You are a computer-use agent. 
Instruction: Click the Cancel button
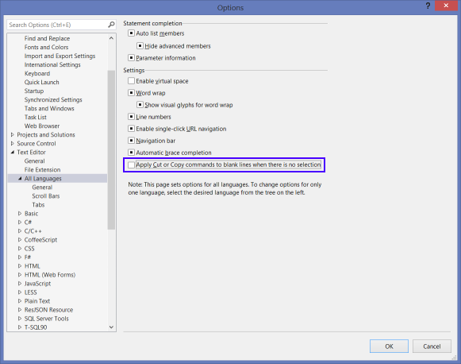tap(432, 346)
